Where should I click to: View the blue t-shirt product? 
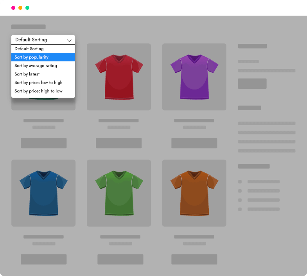point(43,193)
